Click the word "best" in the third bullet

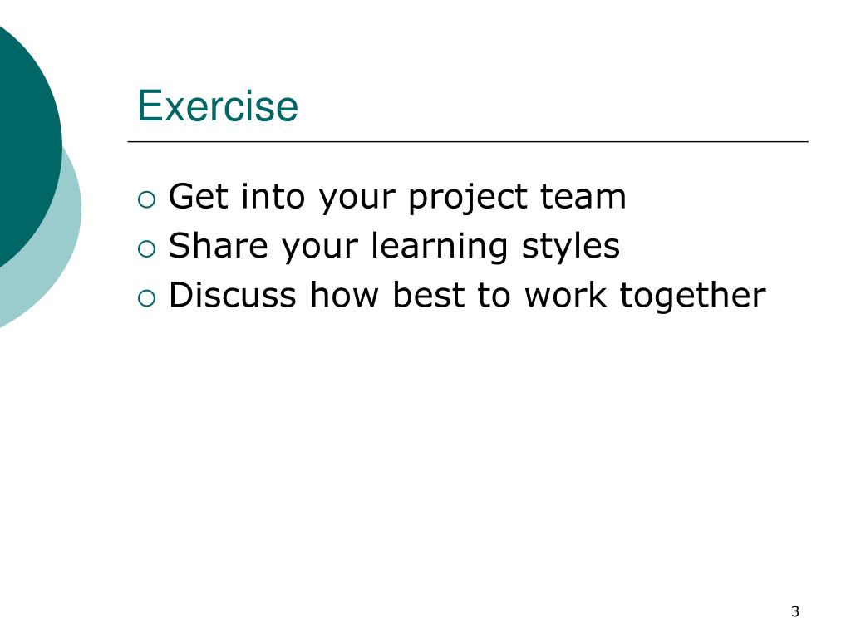pos(428,295)
